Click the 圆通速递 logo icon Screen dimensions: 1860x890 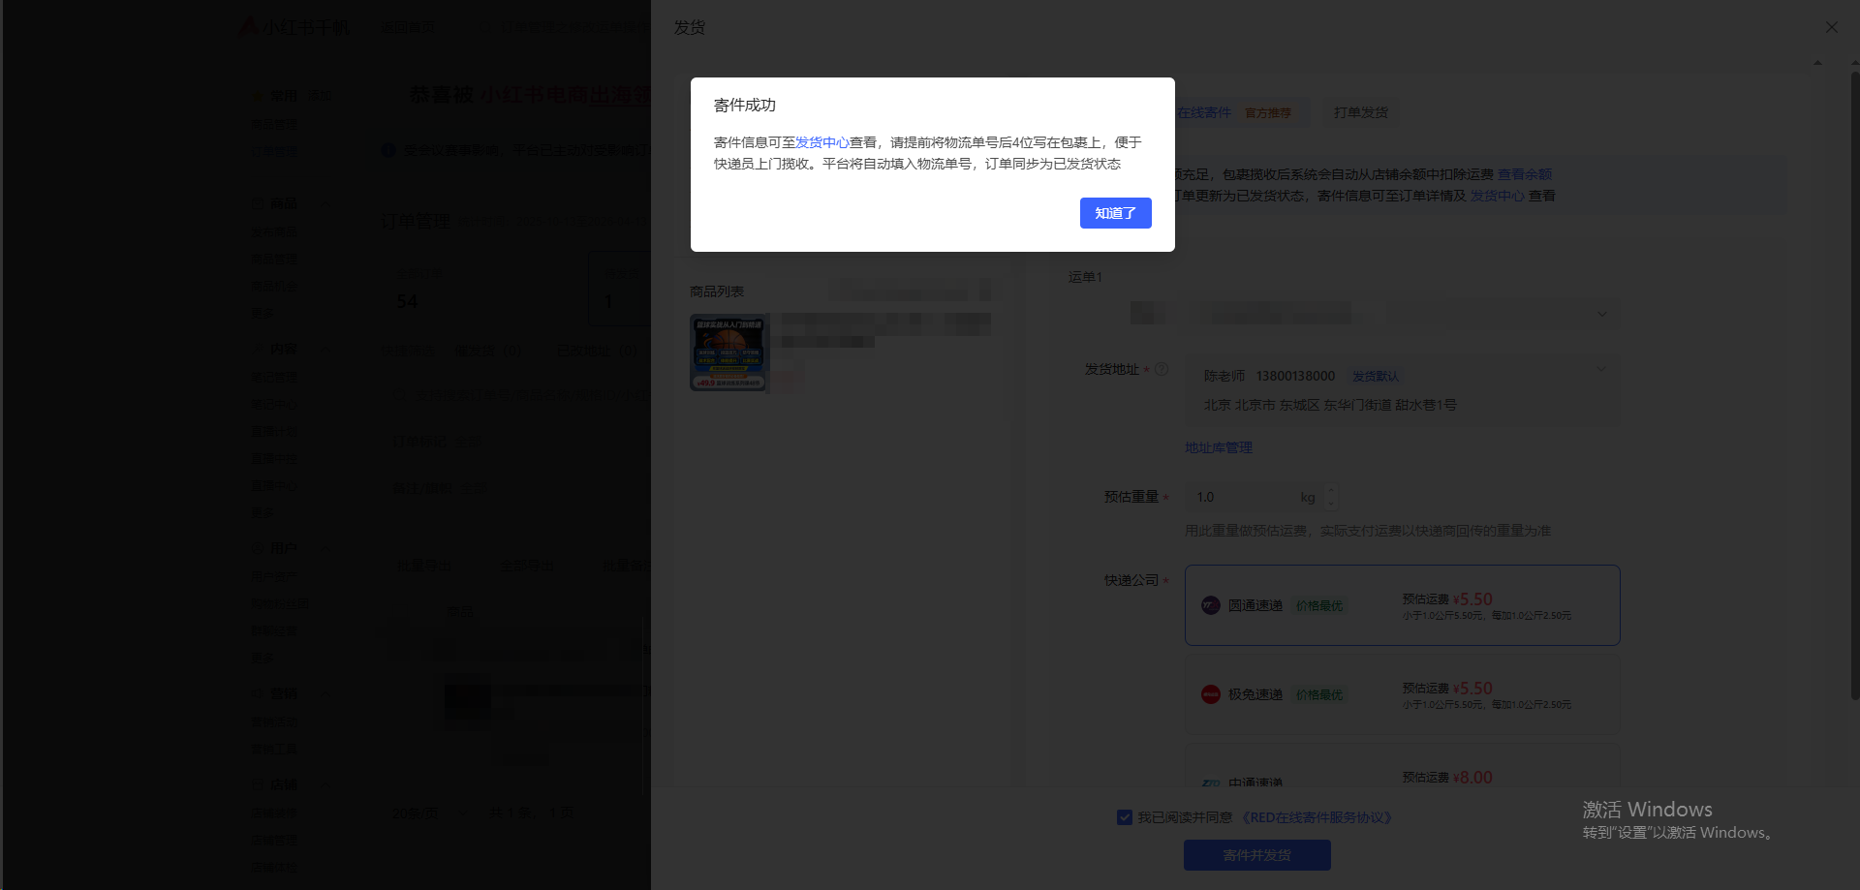(x=1211, y=605)
